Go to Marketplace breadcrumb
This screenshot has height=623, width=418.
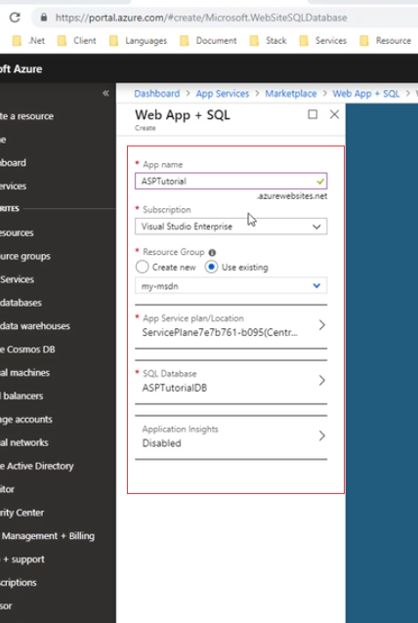291,94
